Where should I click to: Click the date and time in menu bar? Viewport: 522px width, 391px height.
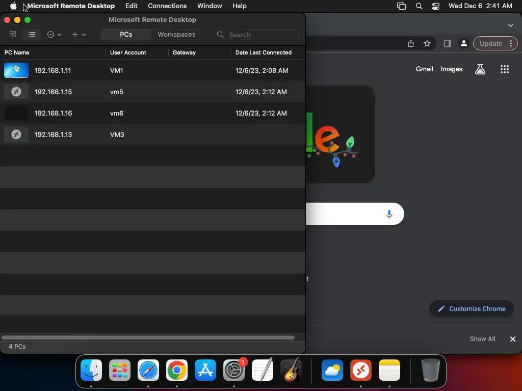point(480,6)
